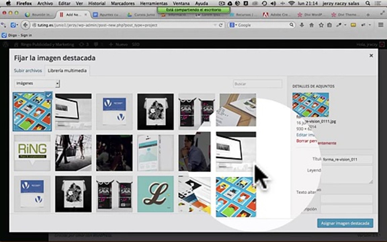387x242 pixels.
Task: Open the last toolbar dropdown arrow before the menu
Action: tap(370, 25)
